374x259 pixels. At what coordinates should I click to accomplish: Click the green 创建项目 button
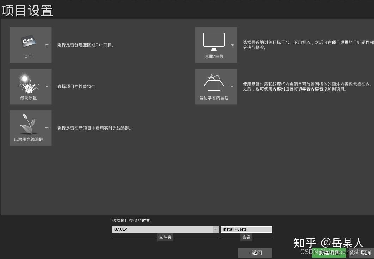coord(329,253)
